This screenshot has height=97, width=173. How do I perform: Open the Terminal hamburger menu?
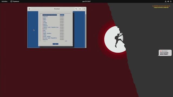click(80, 9)
